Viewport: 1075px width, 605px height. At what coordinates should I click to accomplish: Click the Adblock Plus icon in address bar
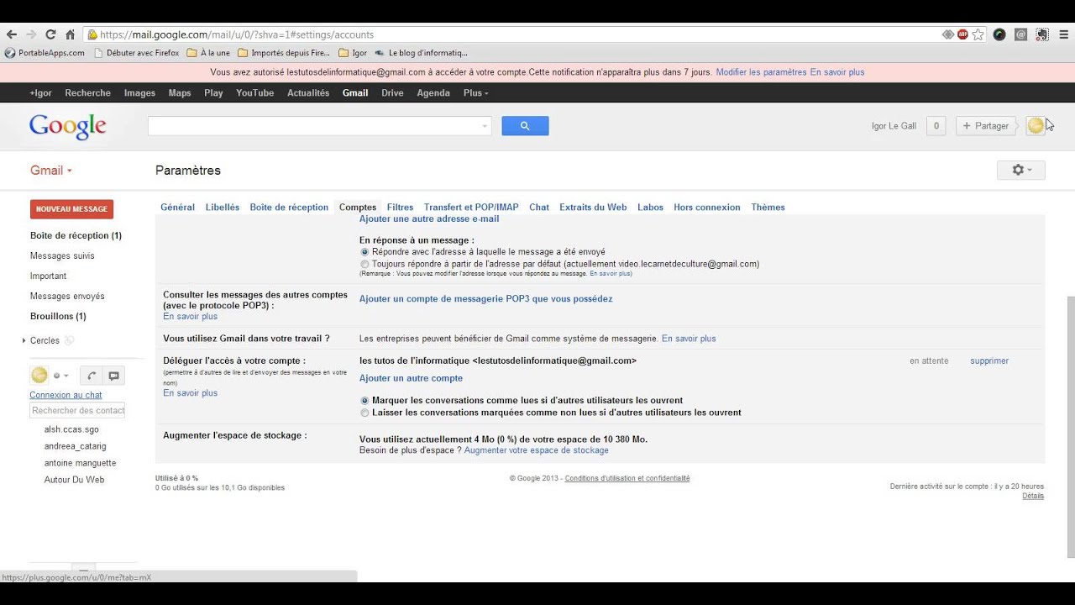962,34
